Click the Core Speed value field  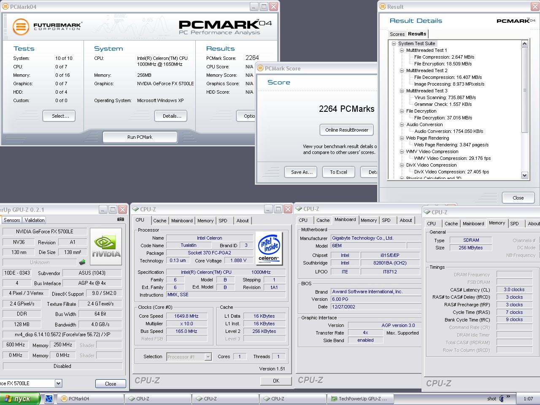tap(186, 316)
